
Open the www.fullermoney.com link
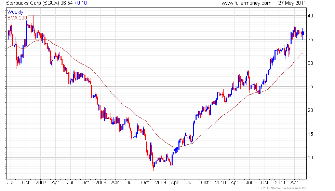246,3
